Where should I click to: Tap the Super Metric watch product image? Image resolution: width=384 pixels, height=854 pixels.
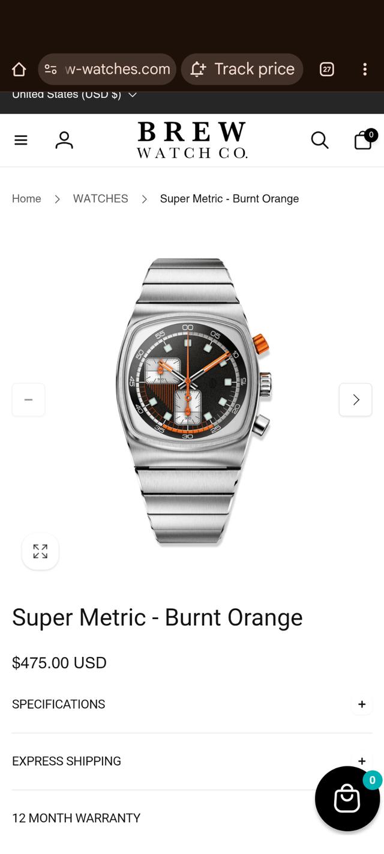(193, 401)
